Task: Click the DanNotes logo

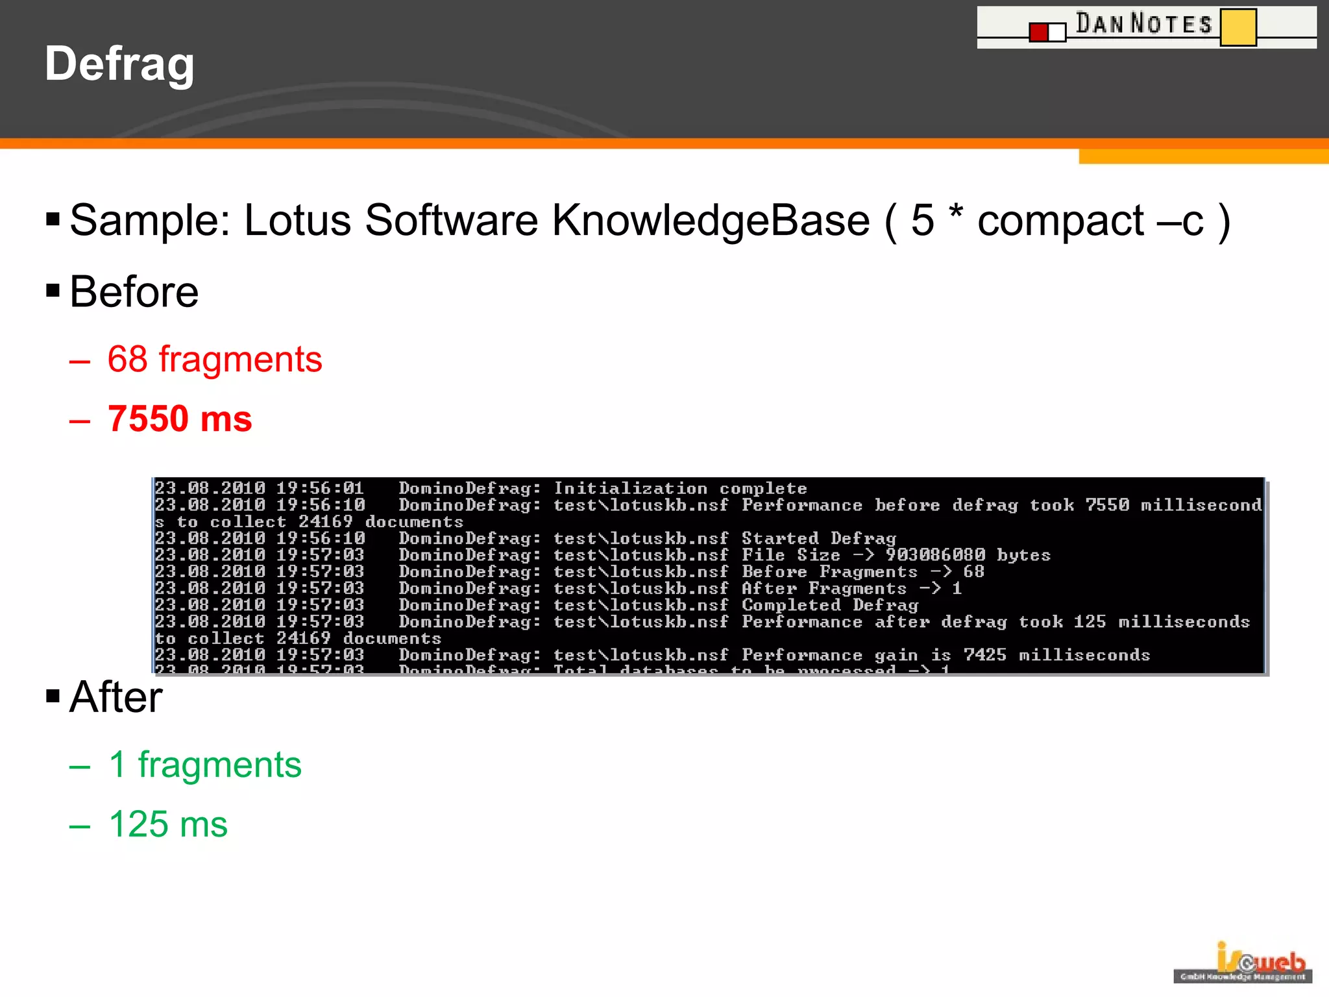Action: coord(1147,27)
